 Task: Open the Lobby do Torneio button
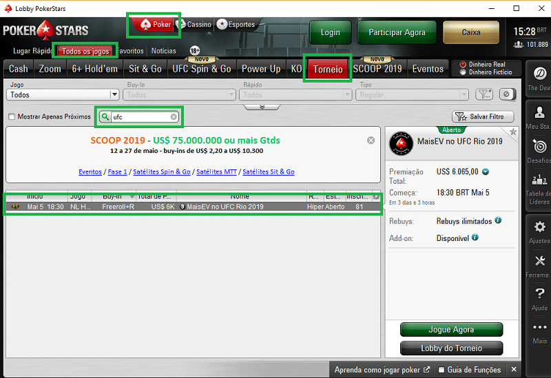click(x=451, y=348)
